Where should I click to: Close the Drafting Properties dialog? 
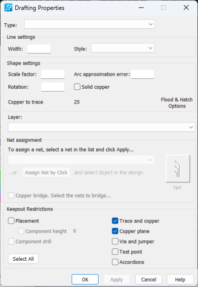[186, 7]
